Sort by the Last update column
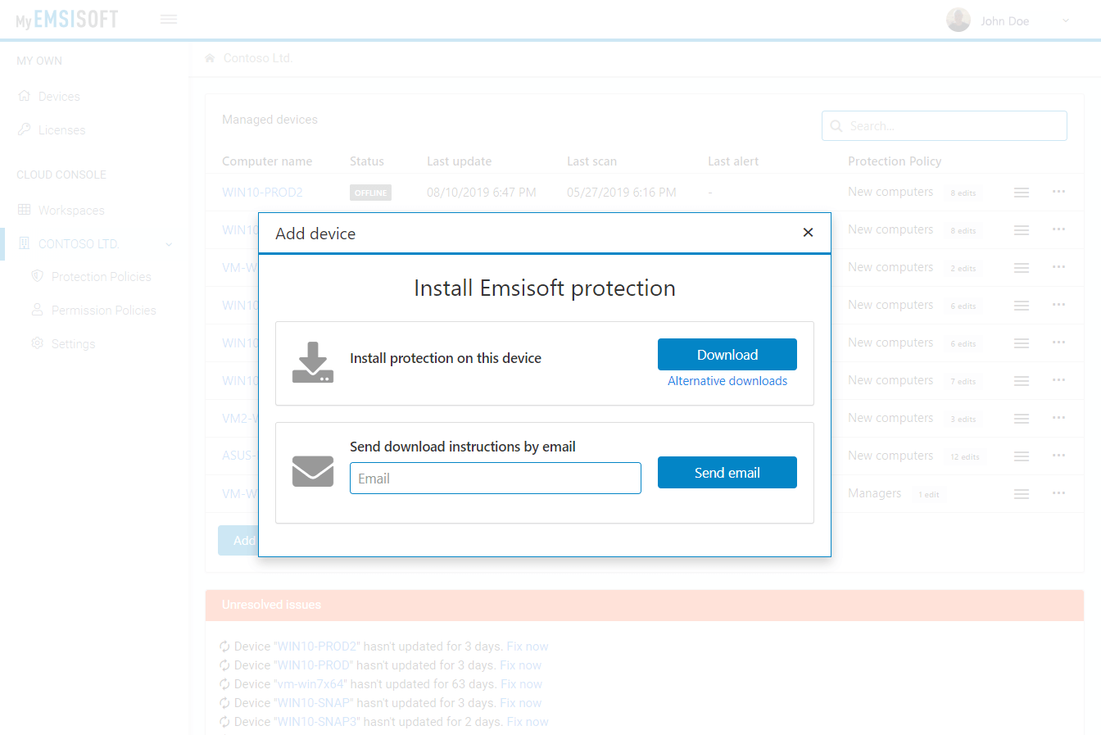The width and height of the screenshot is (1101, 735). click(459, 161)
